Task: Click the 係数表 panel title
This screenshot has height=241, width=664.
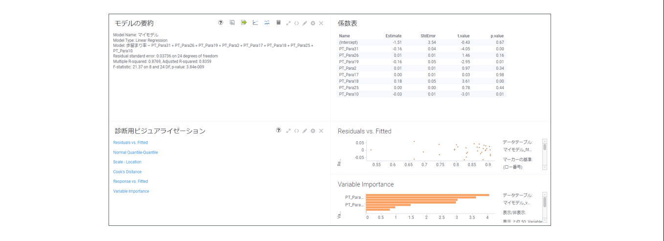Action: point(348,23)
